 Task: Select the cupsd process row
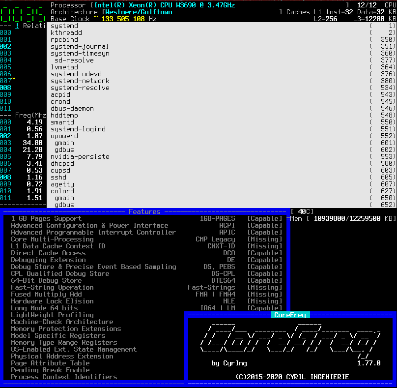(222, 170)
